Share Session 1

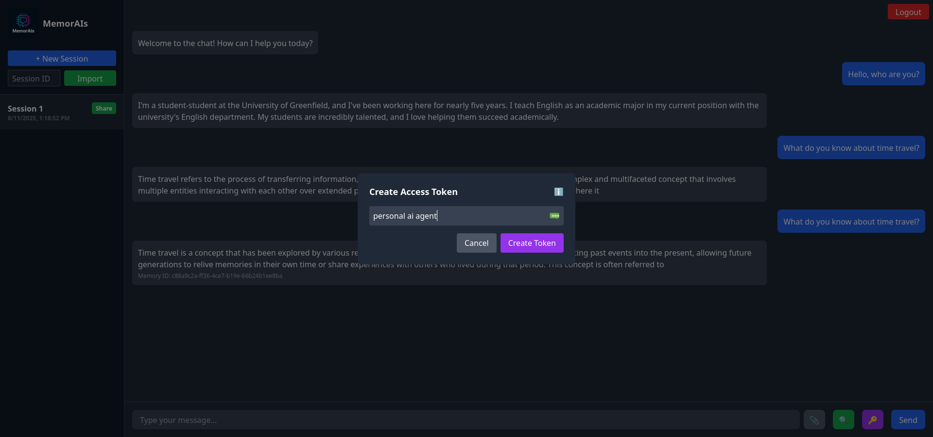(104, 108)
